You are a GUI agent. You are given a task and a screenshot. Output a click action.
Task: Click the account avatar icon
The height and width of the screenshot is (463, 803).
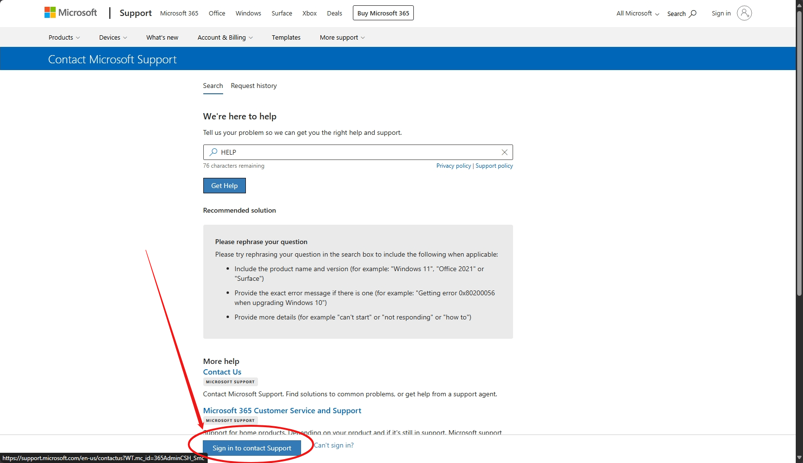pos(744,13)
